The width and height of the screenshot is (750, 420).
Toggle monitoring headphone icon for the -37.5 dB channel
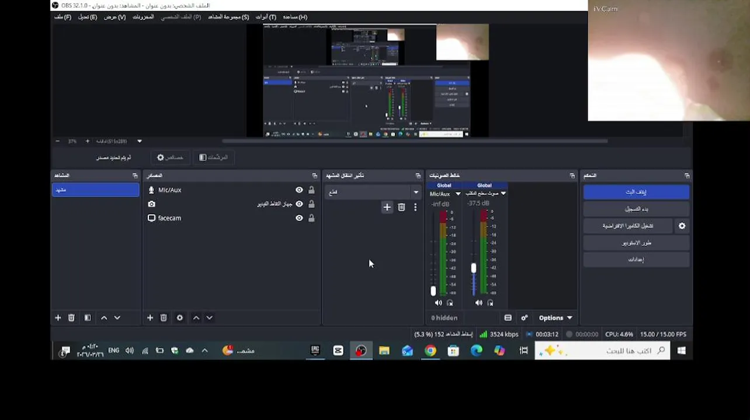click(490, 303)
